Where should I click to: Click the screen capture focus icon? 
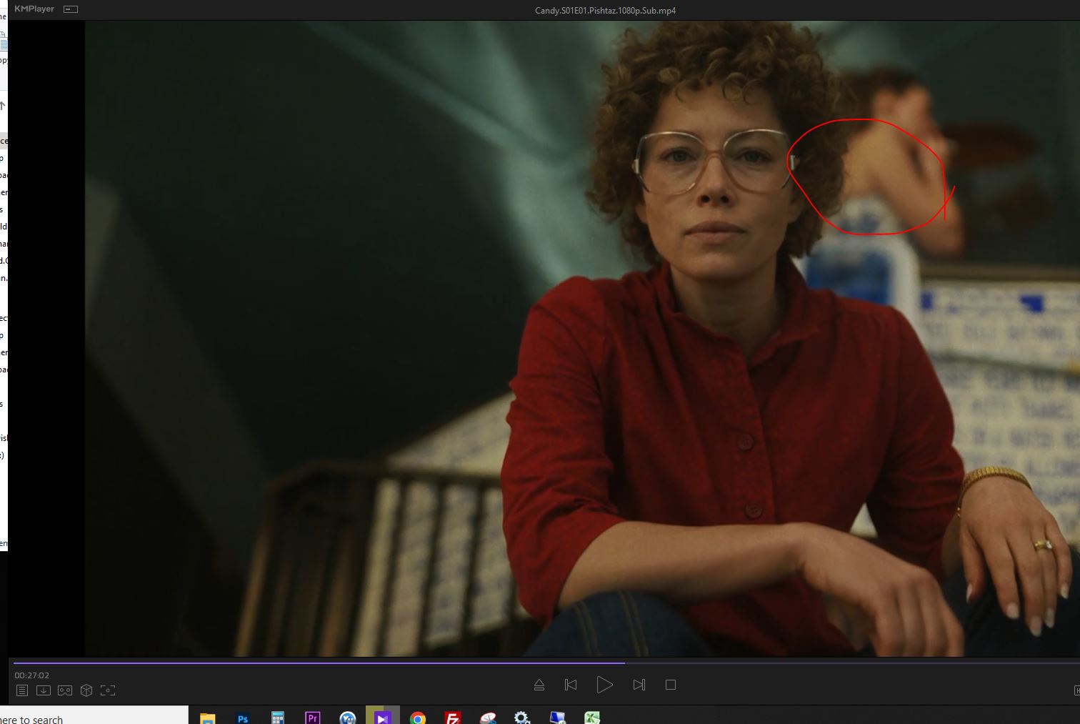click(x=108, y=690)
